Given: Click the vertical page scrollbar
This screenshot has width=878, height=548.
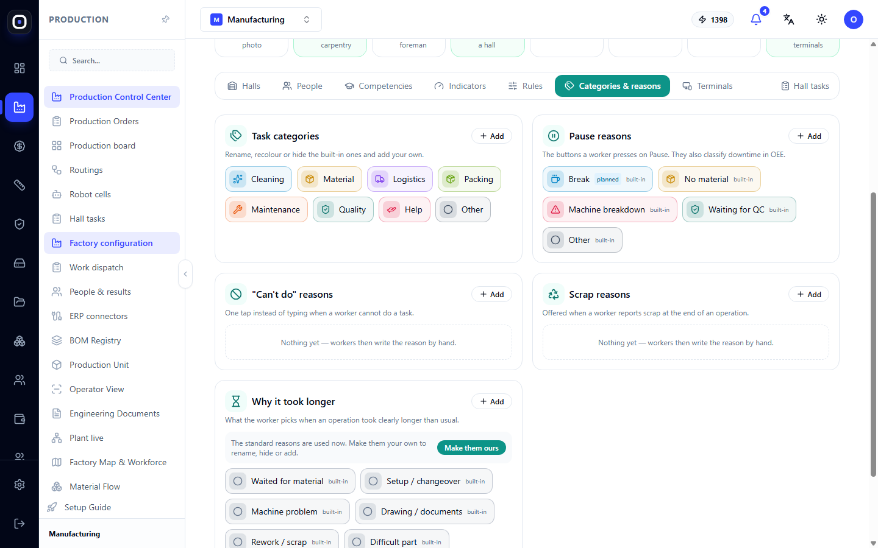Looking at the screenshot, I should pyautogui.click(x=873, y=334).
